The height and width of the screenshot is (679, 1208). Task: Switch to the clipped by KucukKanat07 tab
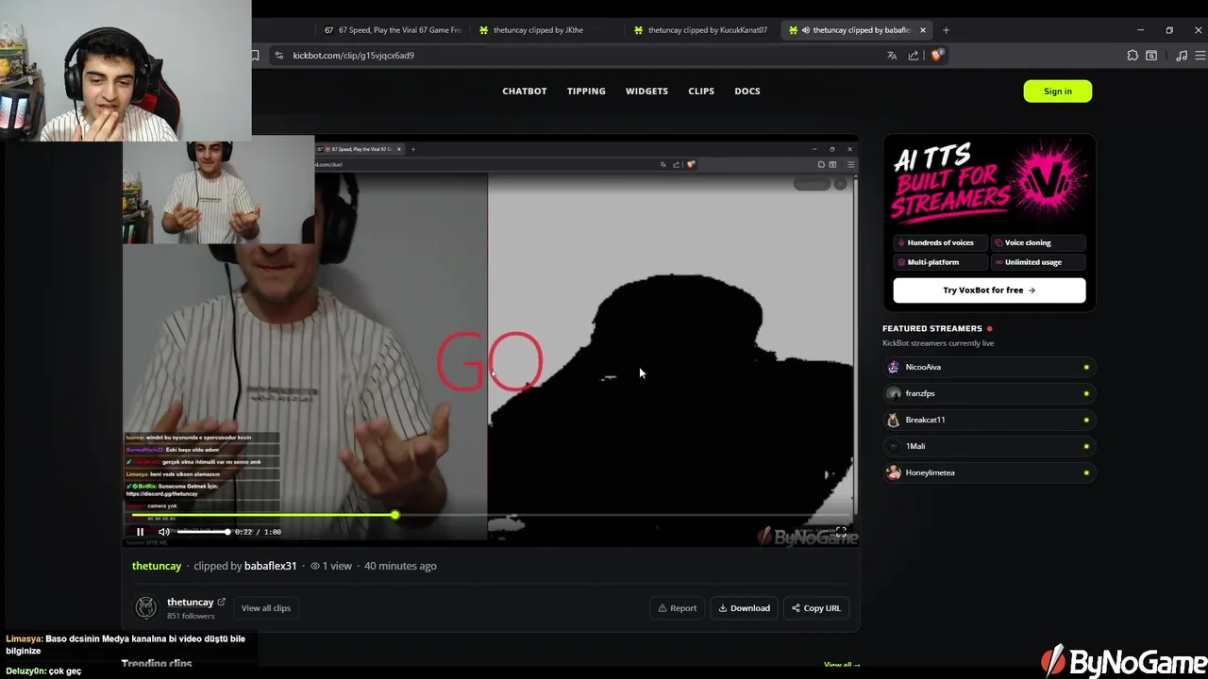click(702, 30)
